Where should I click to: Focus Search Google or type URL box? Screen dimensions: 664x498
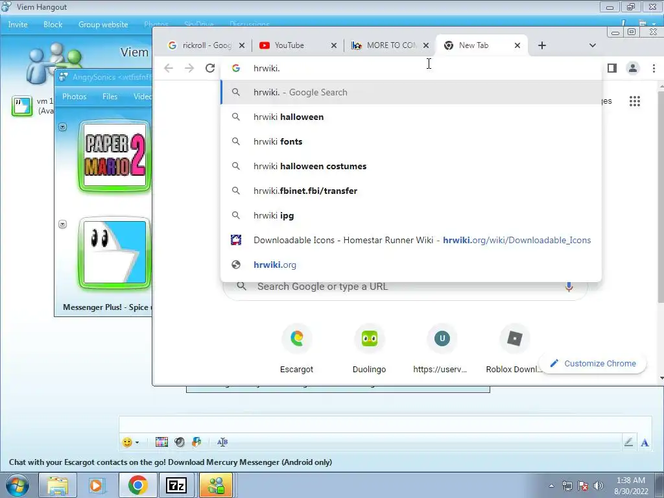click(x=405, y=287)
